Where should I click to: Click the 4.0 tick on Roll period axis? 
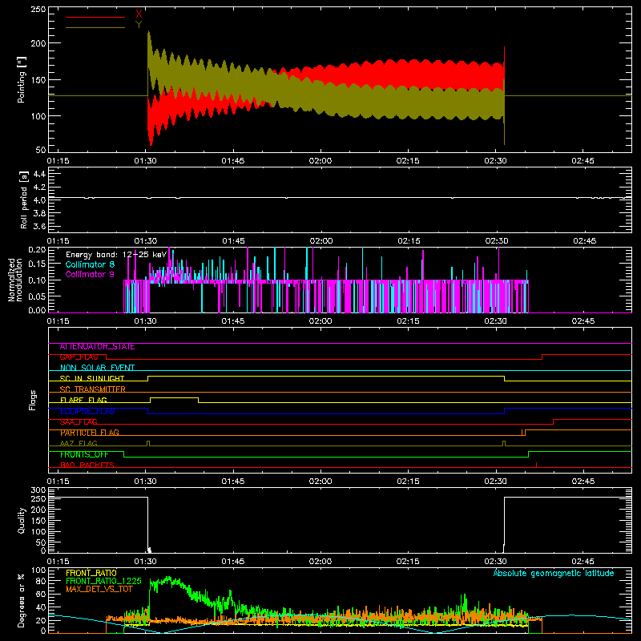[x=39, y=200]
